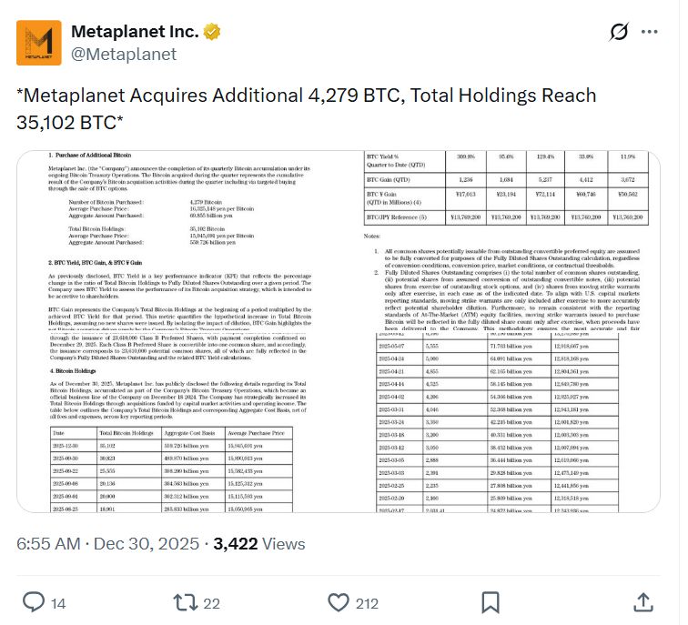
Task: Like the post with the heart icon
Action: point(339,601)
